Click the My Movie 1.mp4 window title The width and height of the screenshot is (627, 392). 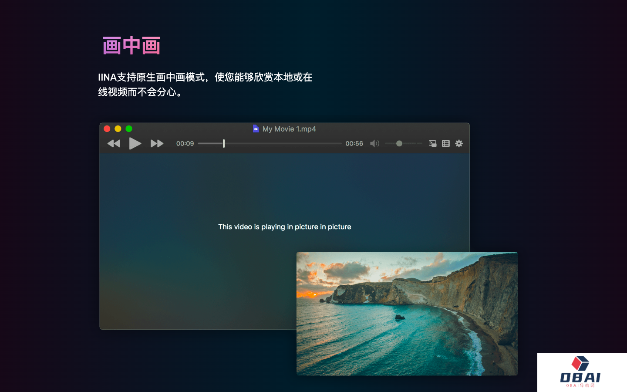pyautogui.click(x=289, y=129)
